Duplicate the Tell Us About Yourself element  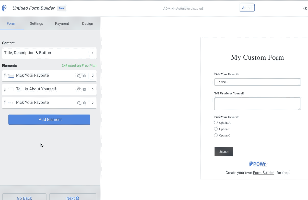point(79,89)
